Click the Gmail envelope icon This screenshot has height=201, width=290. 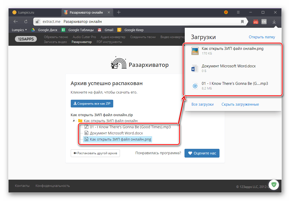pyautogui.click(x=100, y=30)
